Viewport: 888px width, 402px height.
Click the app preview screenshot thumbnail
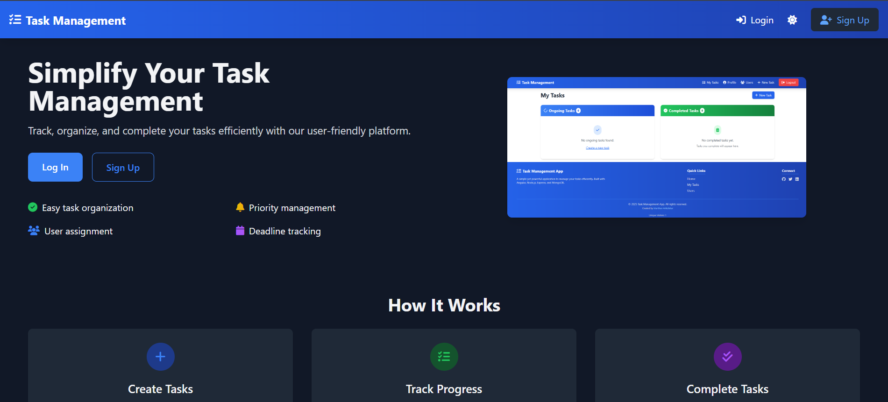click(657, 147)
